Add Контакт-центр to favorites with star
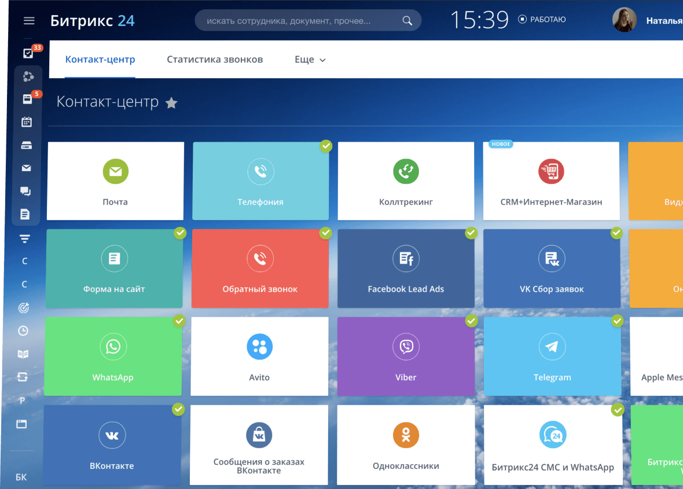Image resolution: width=683 pixels, height=489 pixels. coord(171,103)
